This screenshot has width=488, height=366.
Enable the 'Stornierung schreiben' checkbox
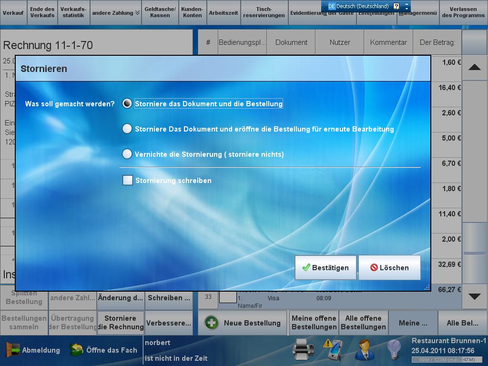(128, 180)
